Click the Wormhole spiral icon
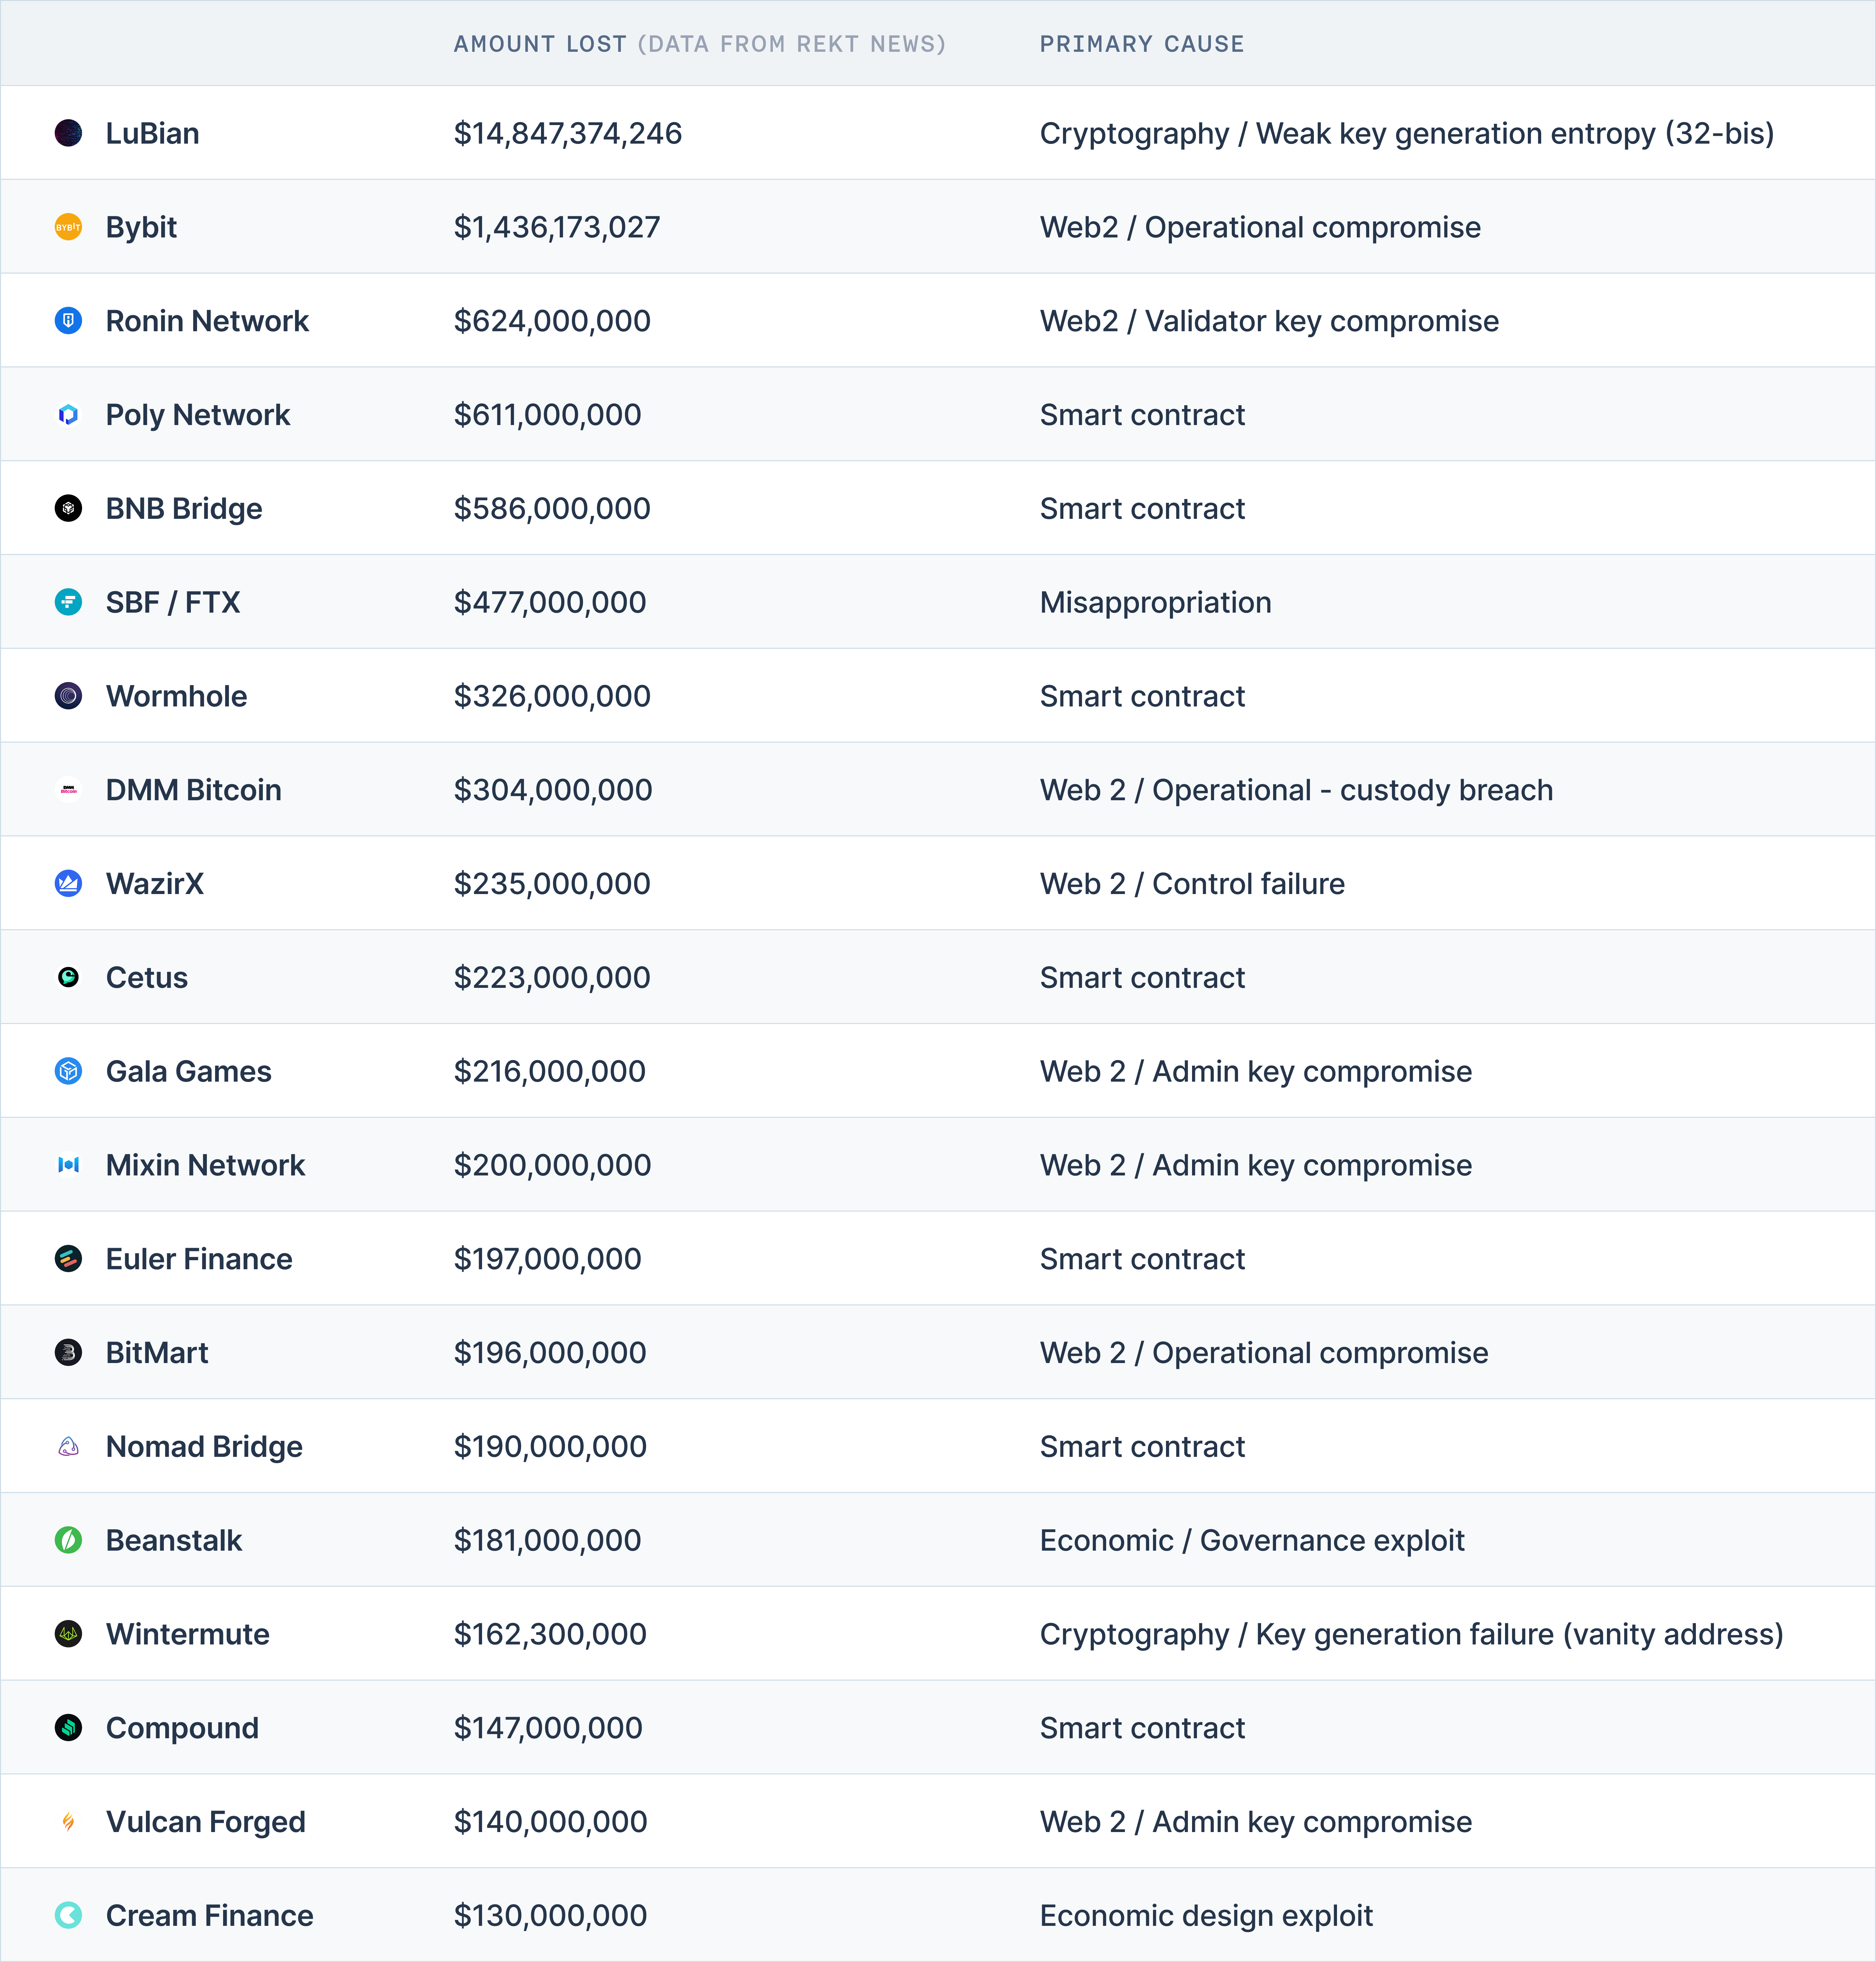The image size is (1876, 1962). (x=68, y=696)
